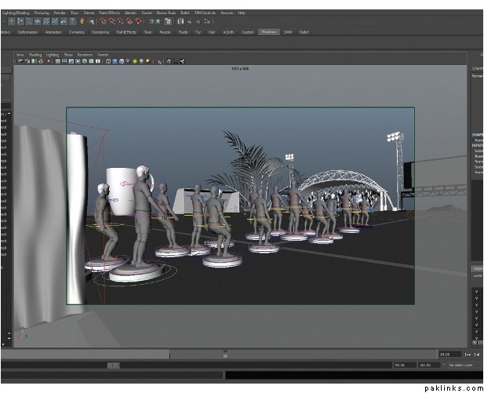This screenshot has width=484, height=393.
Task: Click the snap to grid icon
Action: [x=102, y=22]
